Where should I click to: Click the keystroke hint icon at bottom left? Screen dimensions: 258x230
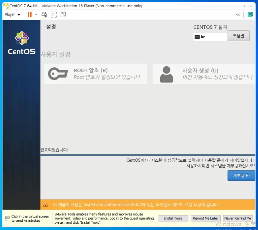[7, 218]
